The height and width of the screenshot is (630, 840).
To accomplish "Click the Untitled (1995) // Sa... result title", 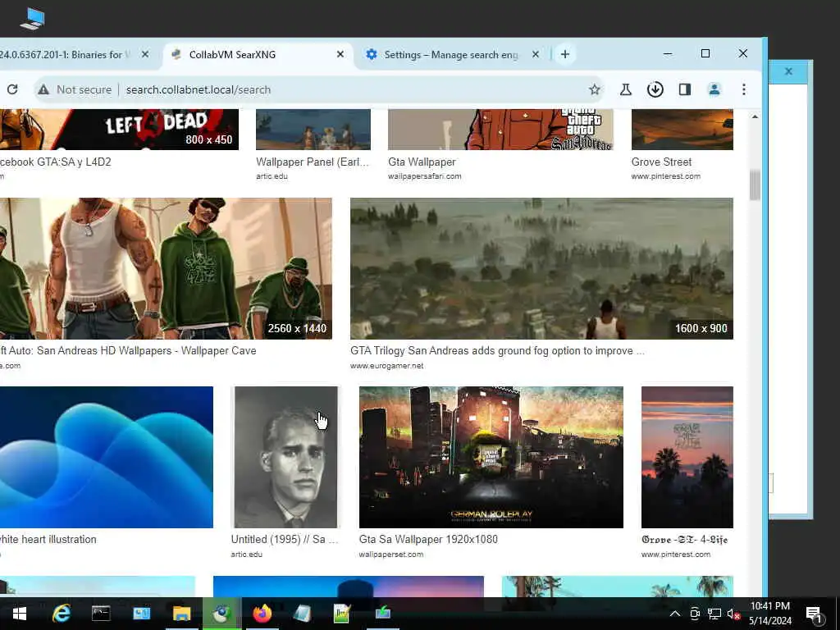I will pos(285,540).
